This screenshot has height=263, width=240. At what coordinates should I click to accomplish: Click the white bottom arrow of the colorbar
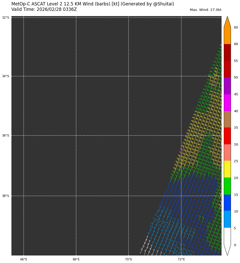[227, 249]
